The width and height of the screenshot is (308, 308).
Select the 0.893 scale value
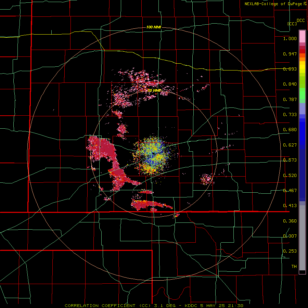click(290, 69)
